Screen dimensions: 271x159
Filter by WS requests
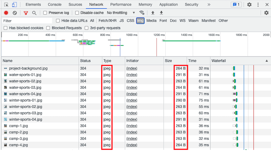[x=182, y=21]
